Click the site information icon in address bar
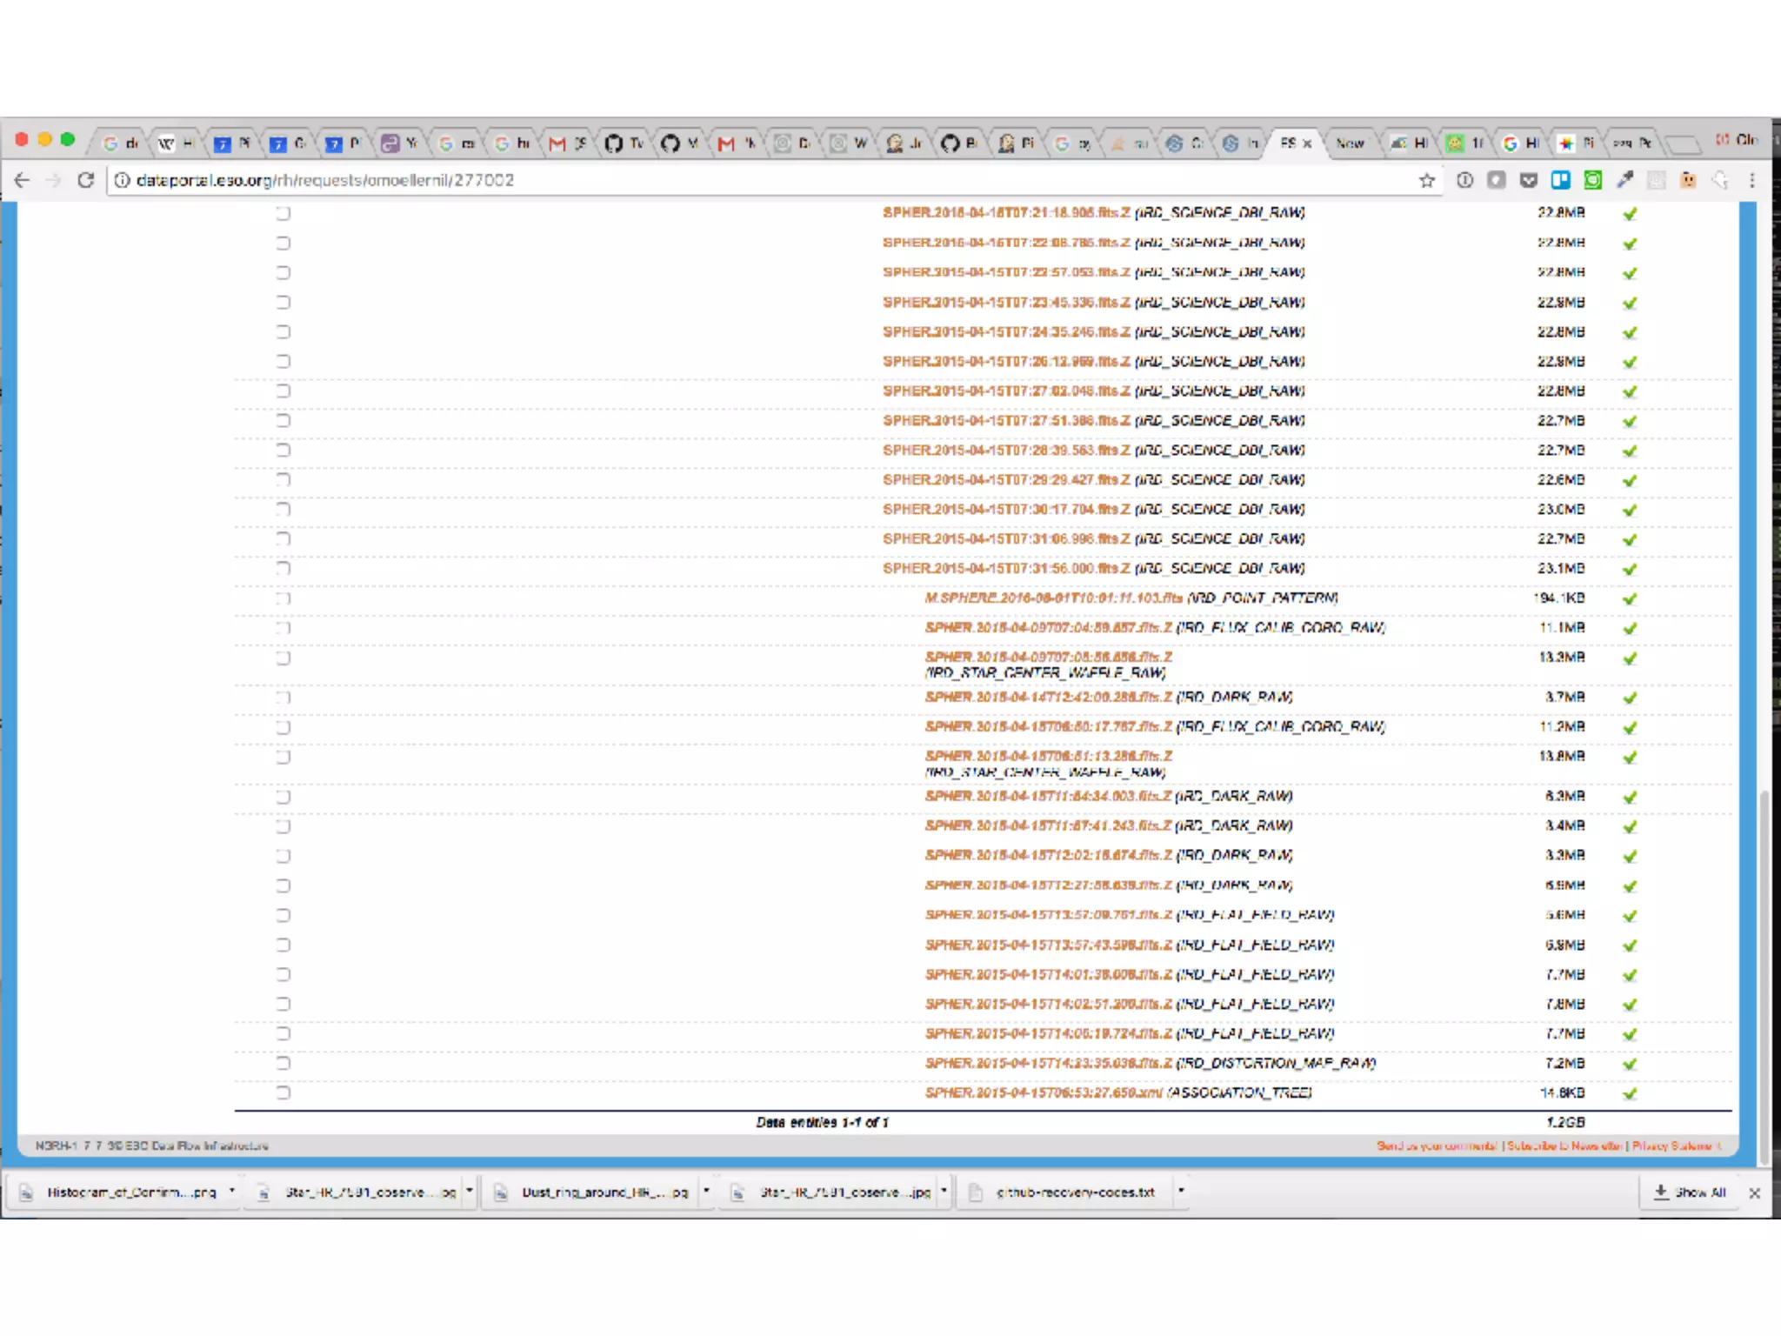The image size is (1781, 1336). coord(123,180)
